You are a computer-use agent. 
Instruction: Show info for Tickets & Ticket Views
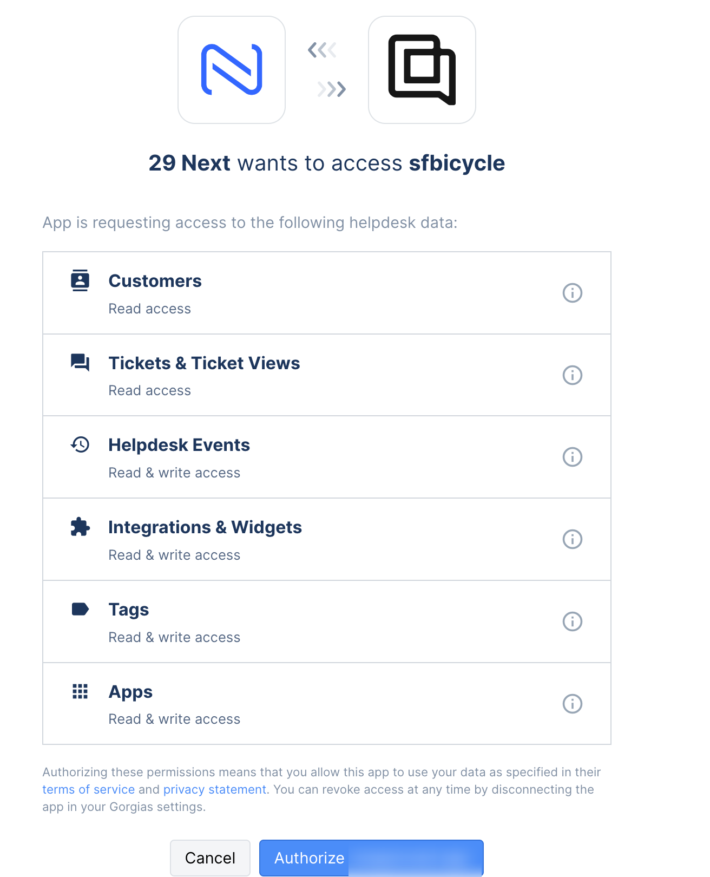573,375
